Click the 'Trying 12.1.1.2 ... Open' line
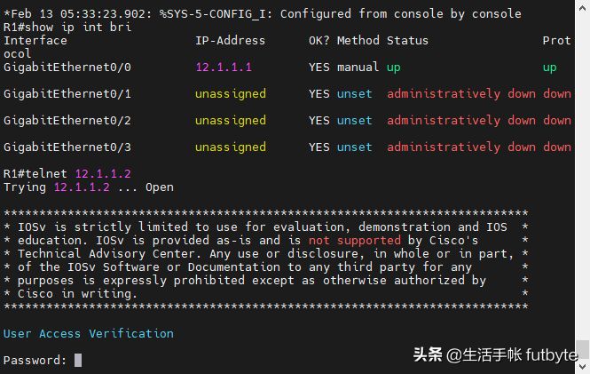590x374 pixels. [89, 187]
